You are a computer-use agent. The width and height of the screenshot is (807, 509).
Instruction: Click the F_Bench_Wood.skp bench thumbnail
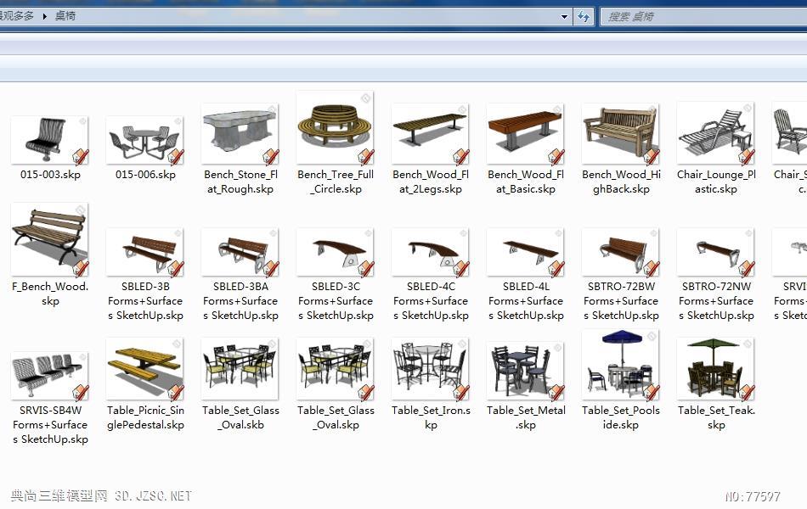coord(50,239)
